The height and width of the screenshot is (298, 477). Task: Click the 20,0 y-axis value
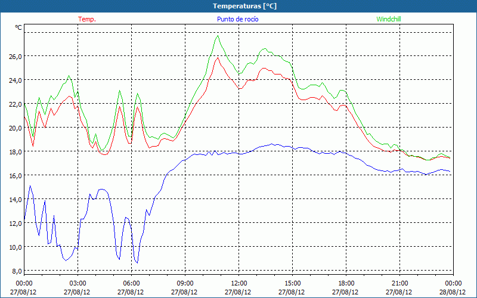click(16, 128)
